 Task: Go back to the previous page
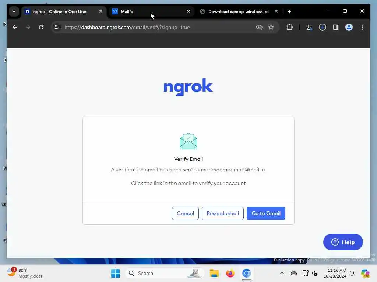pyautogui.click(x=15, y=27)
